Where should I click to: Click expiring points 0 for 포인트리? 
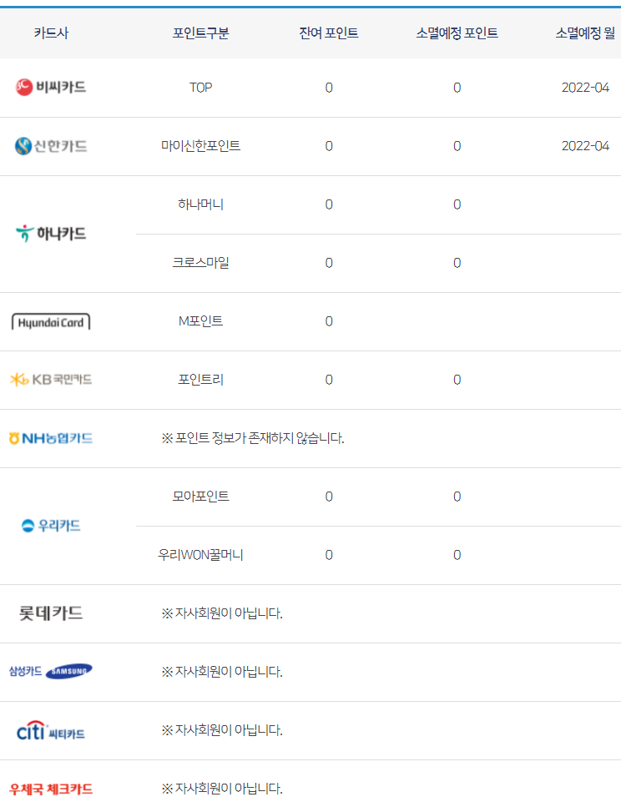(x=457, y=380)
